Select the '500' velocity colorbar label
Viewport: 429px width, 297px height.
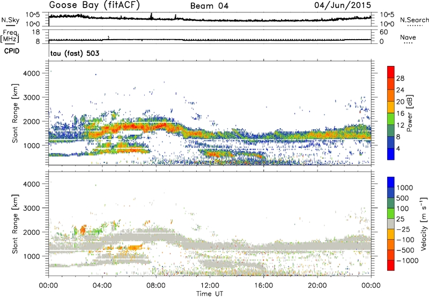[x=403, y=198]
